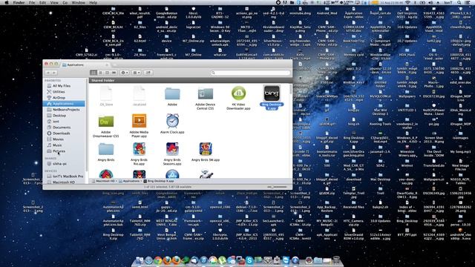Select Angry Birds Rio.app
Viewport: 475px width, 267px height.
(x=139, y=148)
